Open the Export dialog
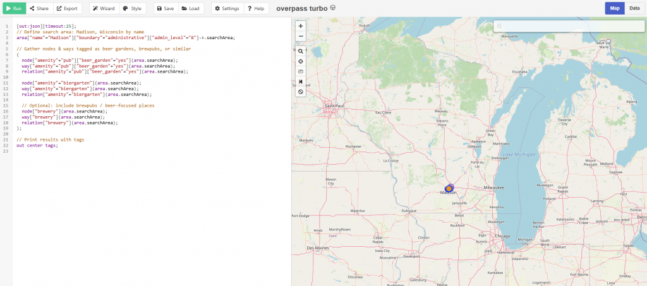 67,9
